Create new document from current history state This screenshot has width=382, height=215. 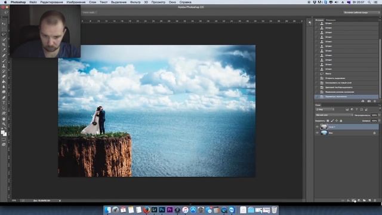click(363, 101)
